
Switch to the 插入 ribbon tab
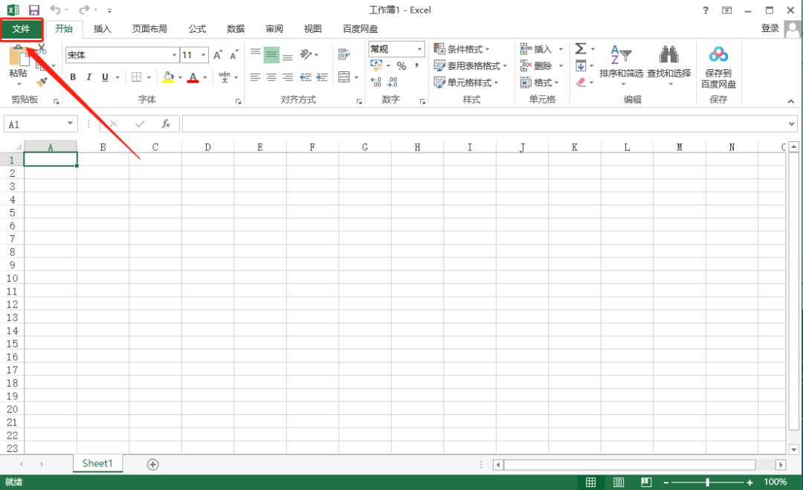point(103,29)
